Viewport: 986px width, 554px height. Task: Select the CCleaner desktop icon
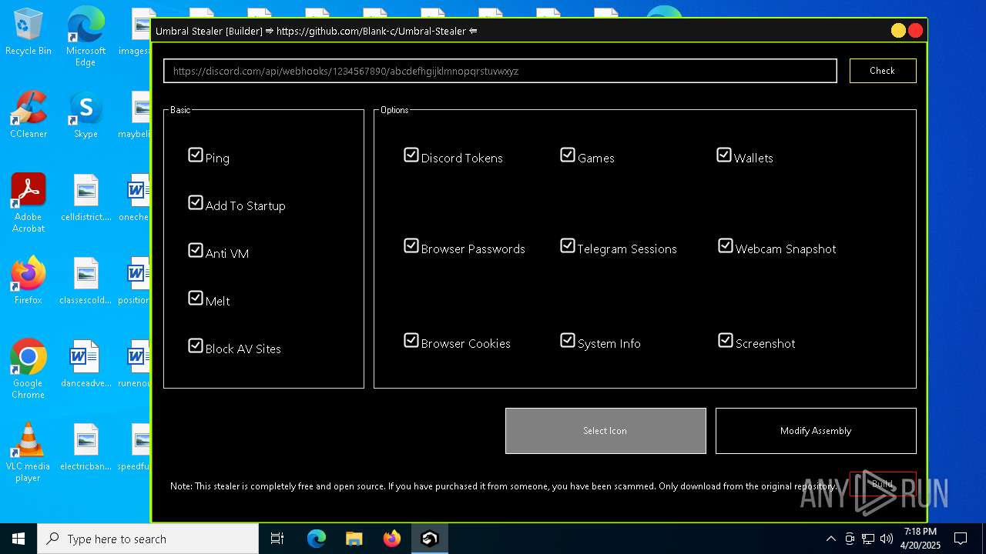pyautogui.click(x=29, y=115)
